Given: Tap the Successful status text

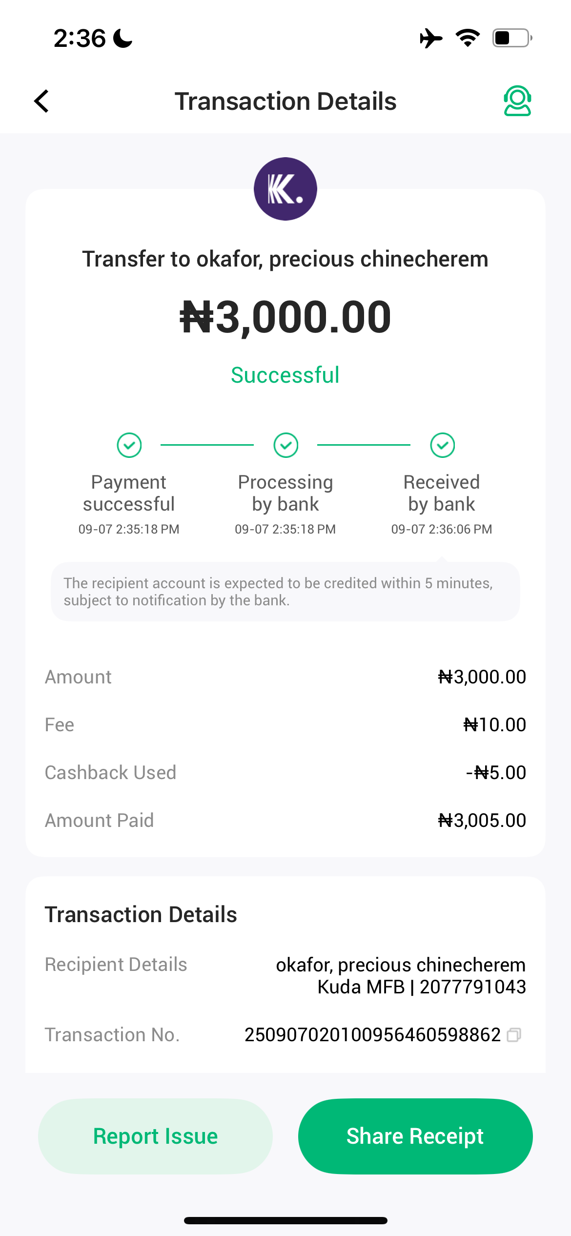Looking at the screenshot, I should pyautogui.click(x=285, y=375).
